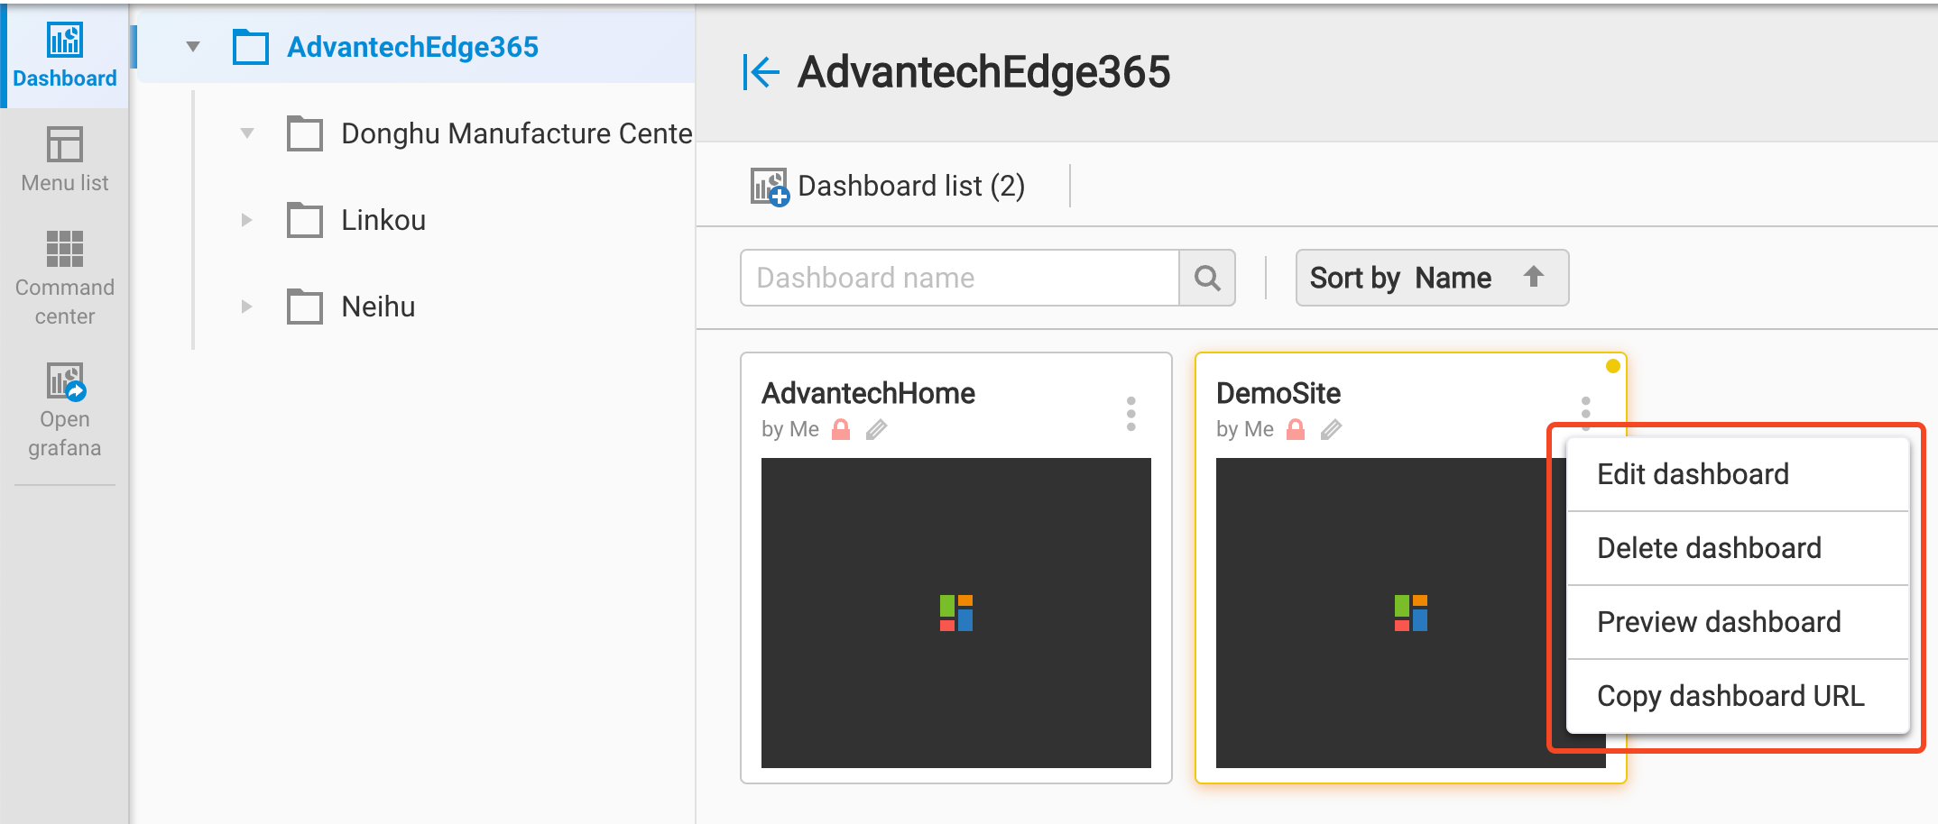Image resolution: width=1938 pixels, height=824 pixels.
Task: Open the Sort by Name dropdown
Action: [1399, 278]
